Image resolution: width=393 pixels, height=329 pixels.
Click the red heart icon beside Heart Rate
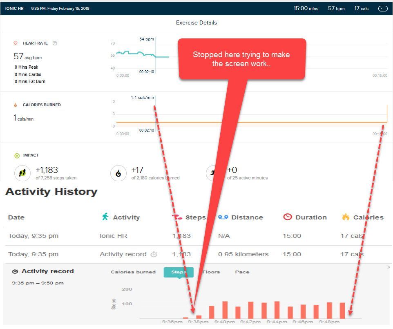click(x=16, y=43)
